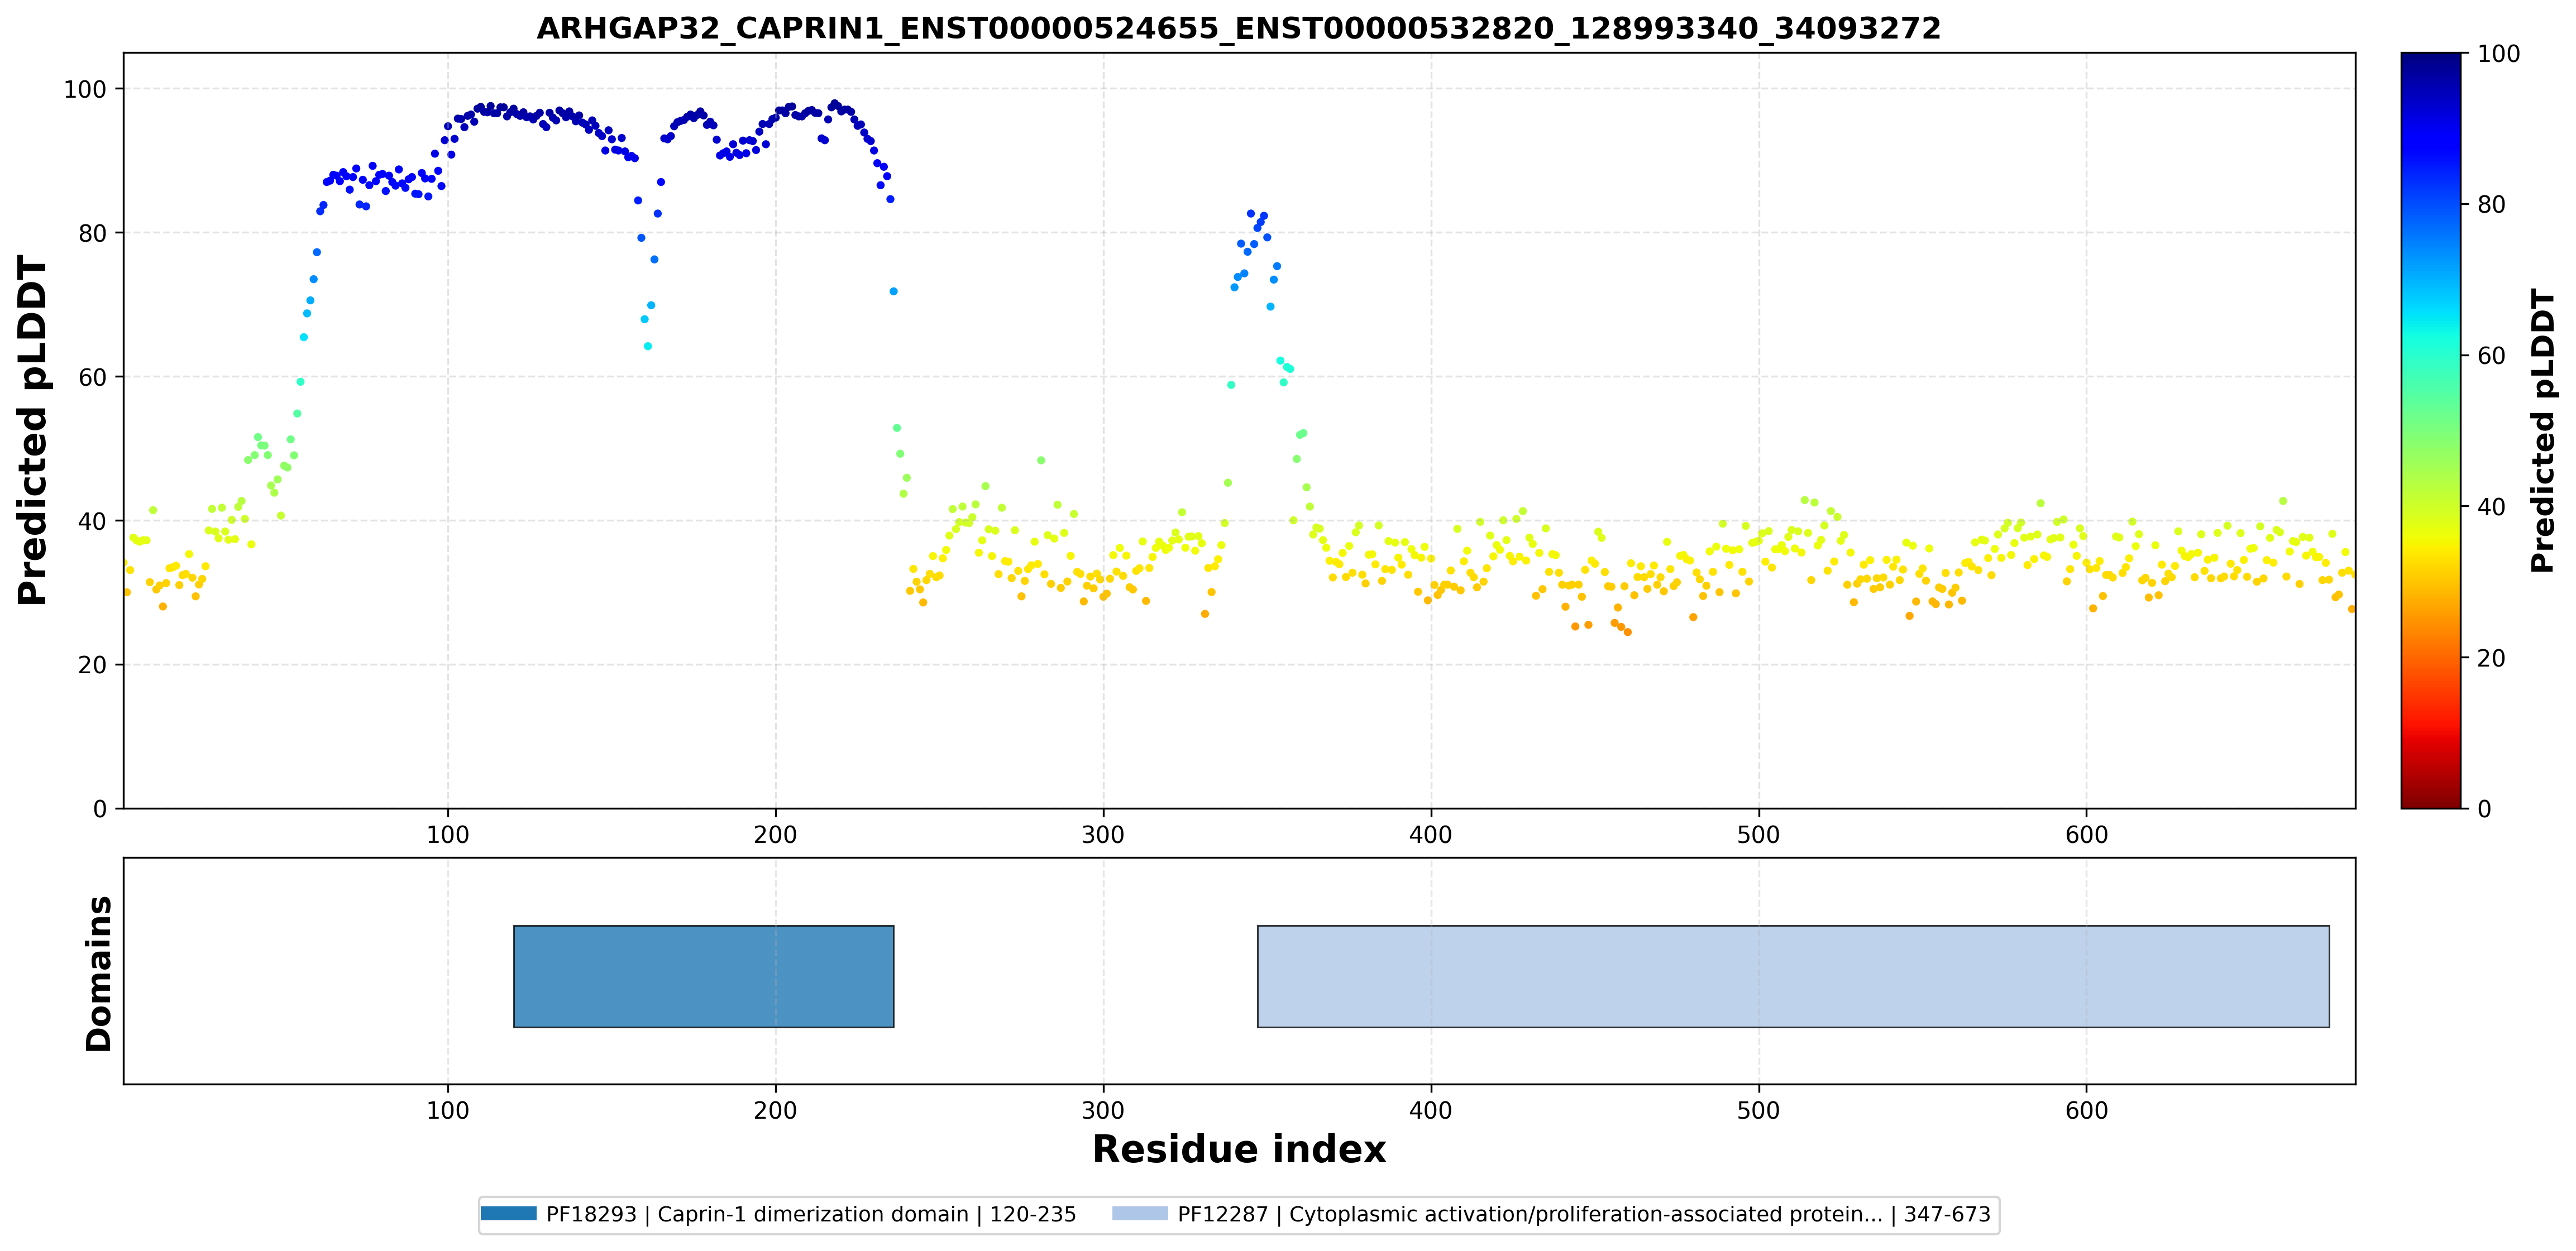The height and width of the screenshot is (1251, 2576).
Task: Click the plot title ARHGAP32_CAPRIN1 text
Action: coord(1238,28)
